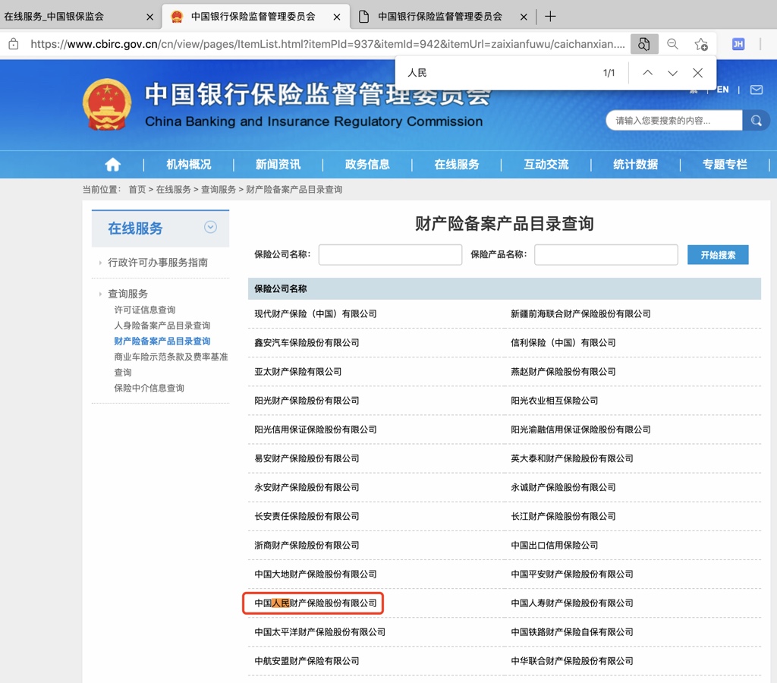Open 许可证信息查询 sidebar link
777x683 pixels.
coord(145,310)
